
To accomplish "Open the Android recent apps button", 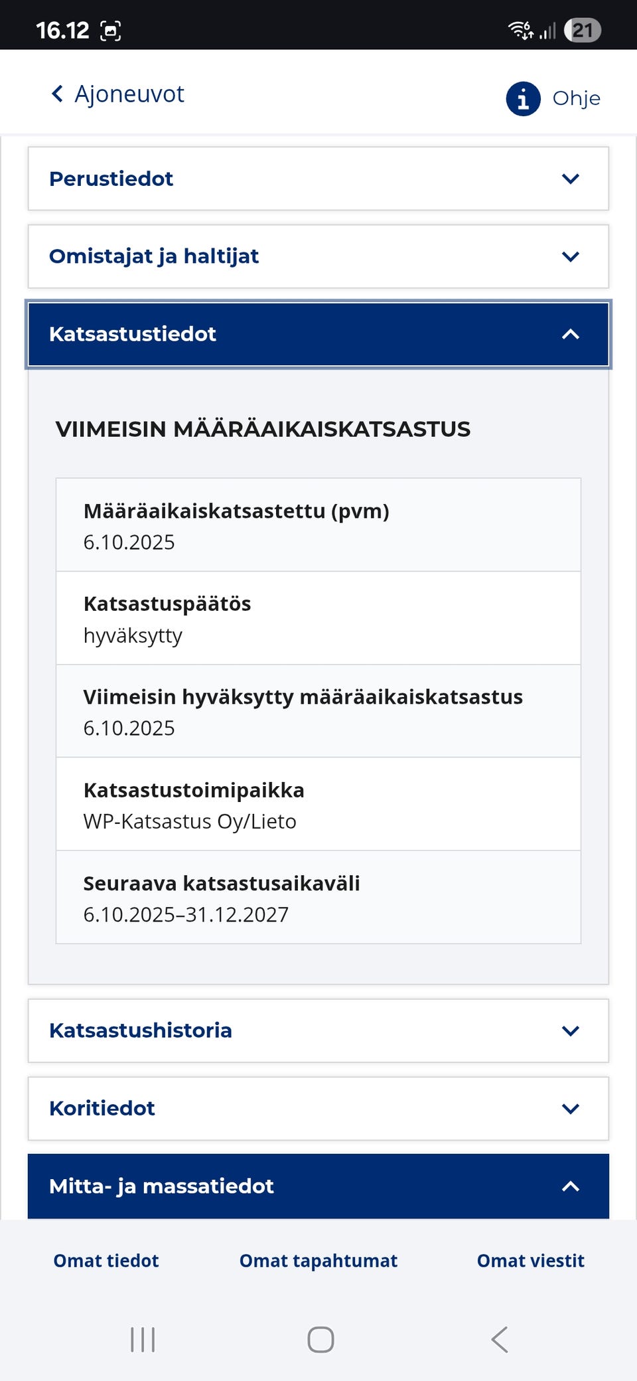I will click(x=143, y=1340).
